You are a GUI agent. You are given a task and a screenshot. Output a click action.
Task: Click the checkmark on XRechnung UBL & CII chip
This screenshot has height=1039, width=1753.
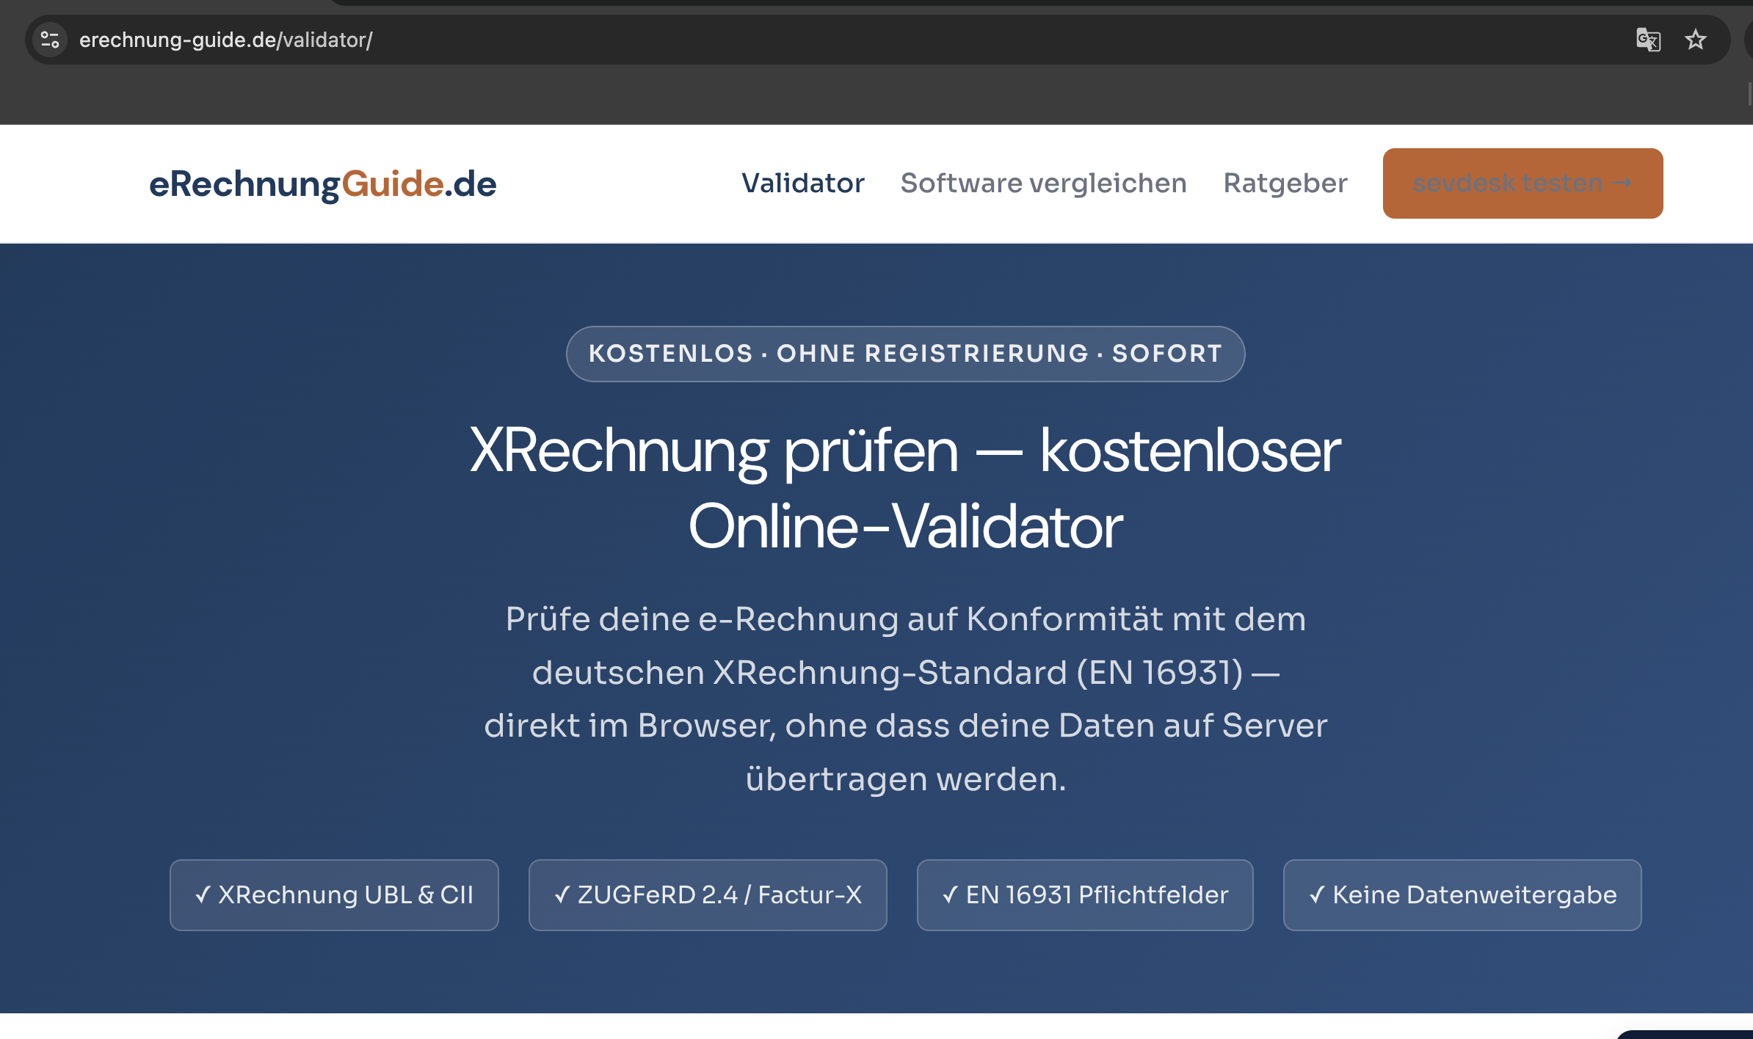(203, 895)
